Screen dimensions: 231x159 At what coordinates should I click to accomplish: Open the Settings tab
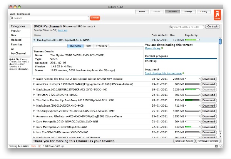188,12
